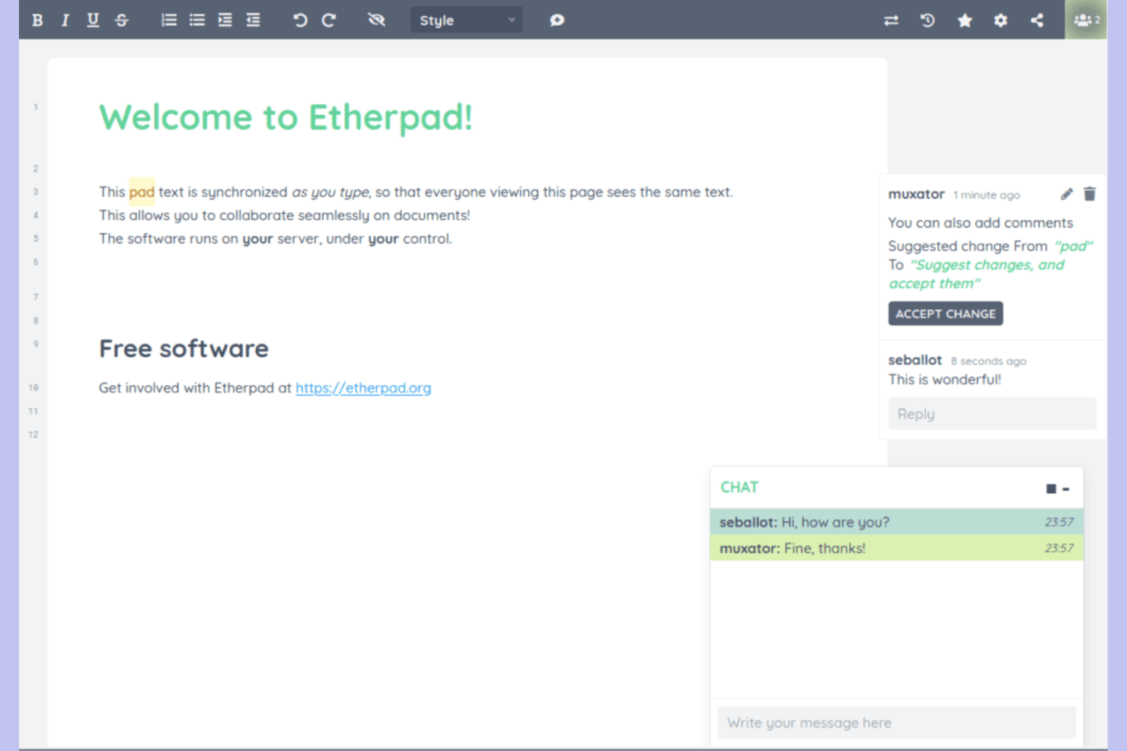This screenshot has width=1127, height=751.
Task: Open the import/export arrows menu
Action: tap(891, 21)
